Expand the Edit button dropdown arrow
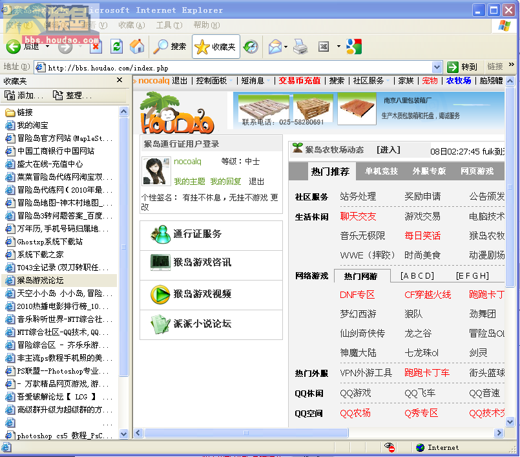Viewport: 520px width, 457px height. tap(338, 46)
